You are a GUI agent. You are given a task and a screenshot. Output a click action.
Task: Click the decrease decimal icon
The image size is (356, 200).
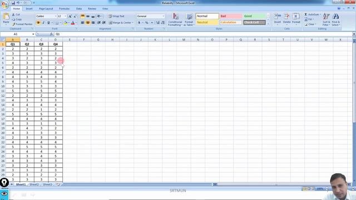pyautogui.click(x=163, y=23)
